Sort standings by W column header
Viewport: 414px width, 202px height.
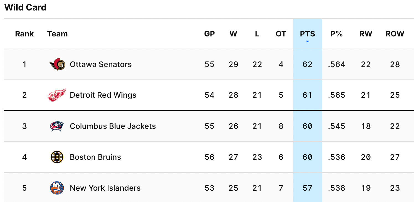[x=233, y=34]
